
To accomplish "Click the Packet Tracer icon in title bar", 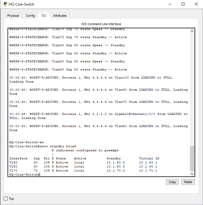I will tap(5, 4).
